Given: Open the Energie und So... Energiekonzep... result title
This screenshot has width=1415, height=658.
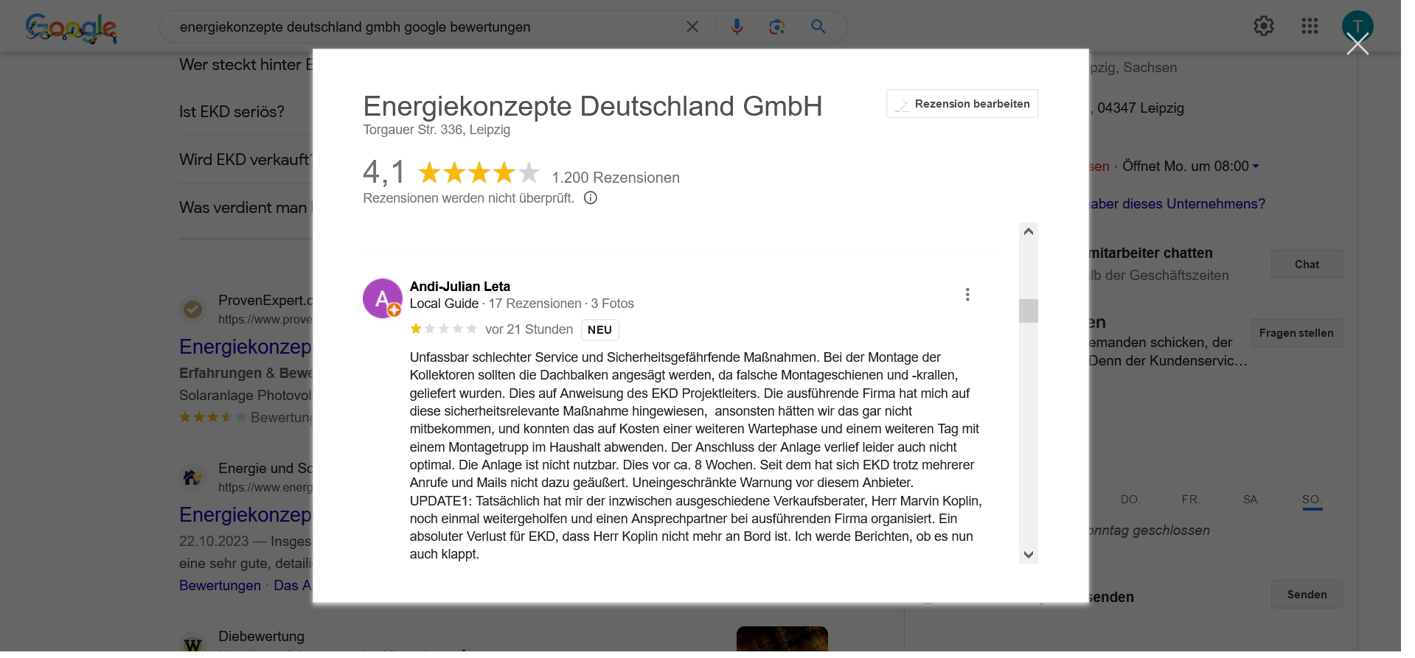Looking at the screenshot, I should click(x=246, y=514).
